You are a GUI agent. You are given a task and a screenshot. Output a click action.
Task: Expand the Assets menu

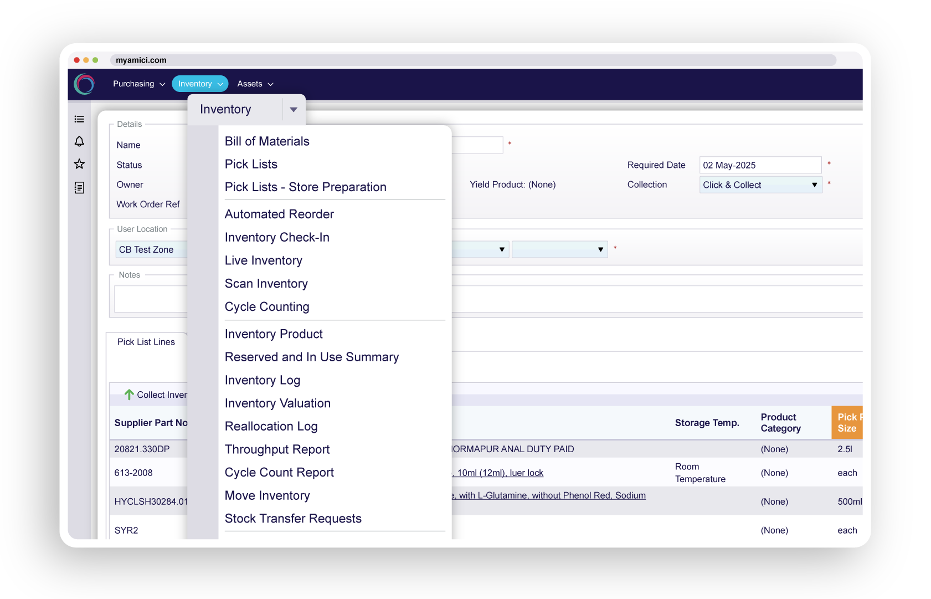click(x=255, y=84)
